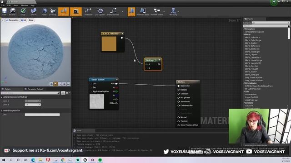Collapse the Multiply node arrow
Screen dimensions: 291x163
(x=160, y=60)
